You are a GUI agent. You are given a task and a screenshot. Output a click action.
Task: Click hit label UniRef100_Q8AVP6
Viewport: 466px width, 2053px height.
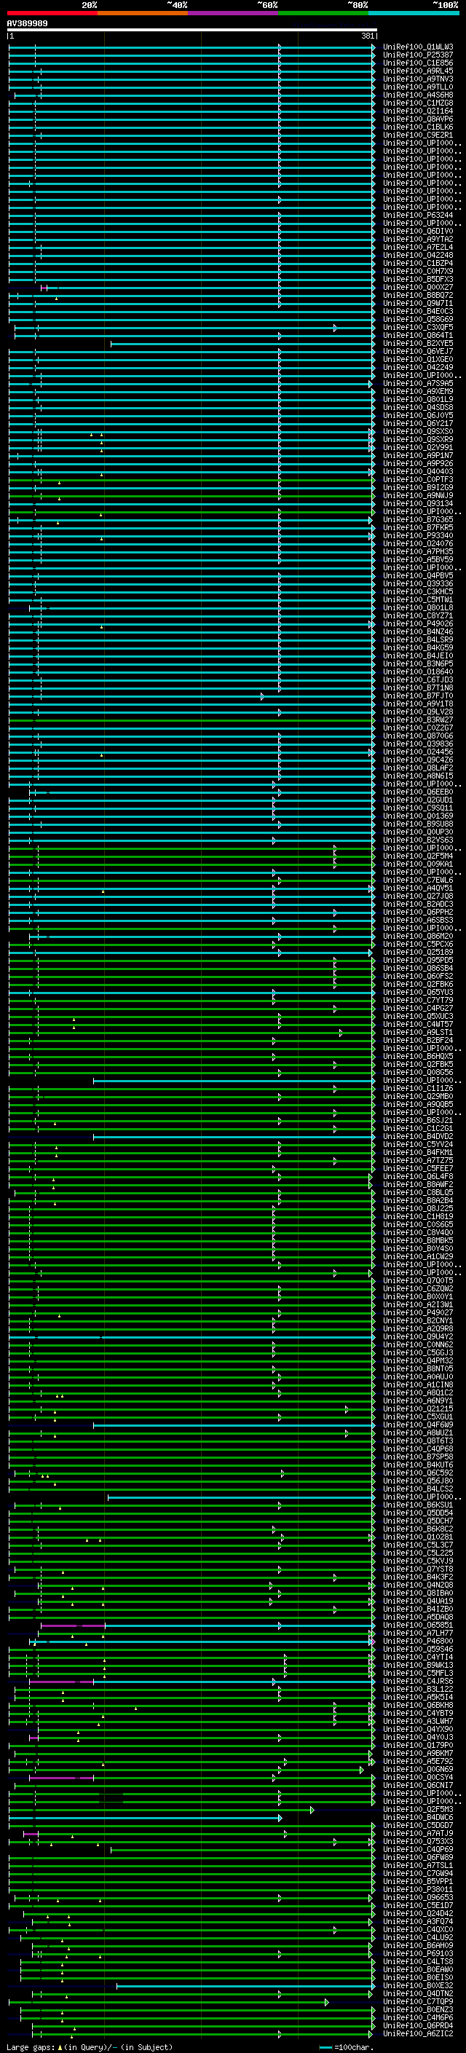pos(418,119)
